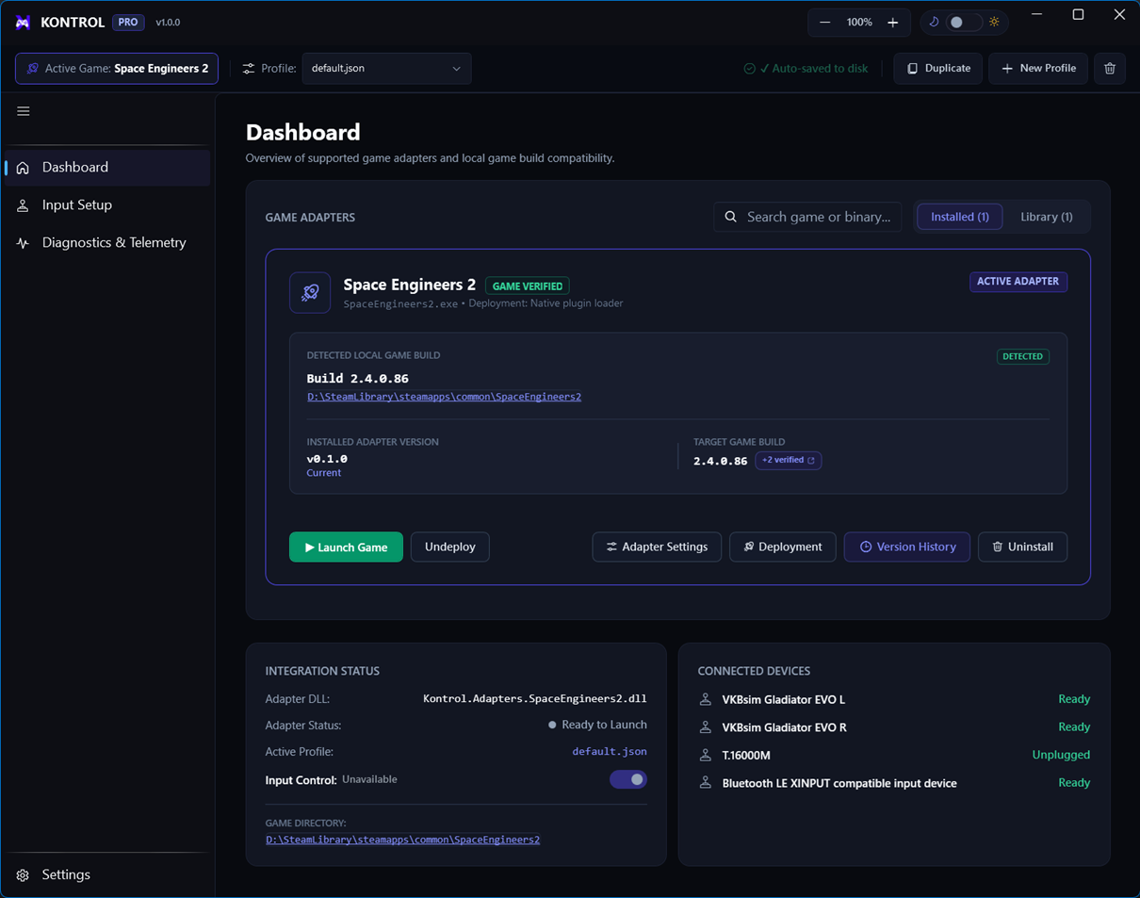
Task: Click the Diagnostics pulse icon
Action: point(23,243)
